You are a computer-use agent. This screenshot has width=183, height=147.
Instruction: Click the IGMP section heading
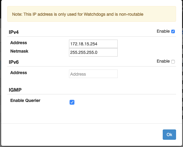click(15, 90)
